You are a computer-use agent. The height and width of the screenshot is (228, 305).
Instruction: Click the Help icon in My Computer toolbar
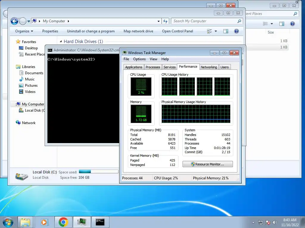[x=236, y=31]
